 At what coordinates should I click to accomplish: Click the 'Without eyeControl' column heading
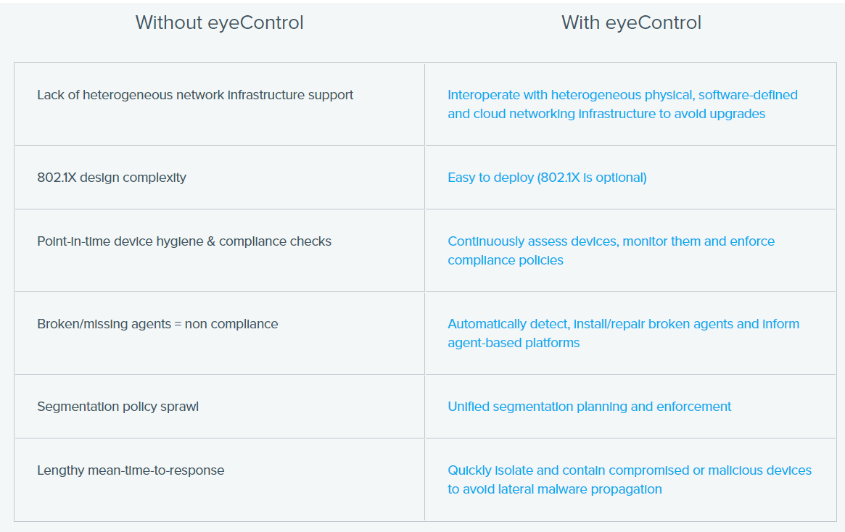pyautogui.click(x=219, y=22)
